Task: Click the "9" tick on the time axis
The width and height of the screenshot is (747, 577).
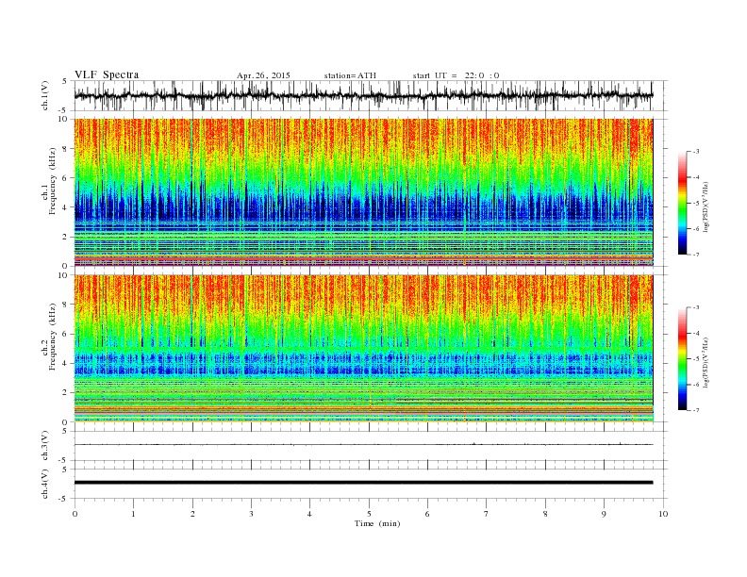Action: click(x=604, y=514)
